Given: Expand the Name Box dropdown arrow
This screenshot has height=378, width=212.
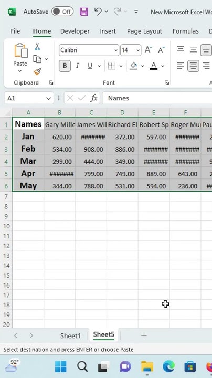Looking at the screenshot, I should (x=48, y=98).
